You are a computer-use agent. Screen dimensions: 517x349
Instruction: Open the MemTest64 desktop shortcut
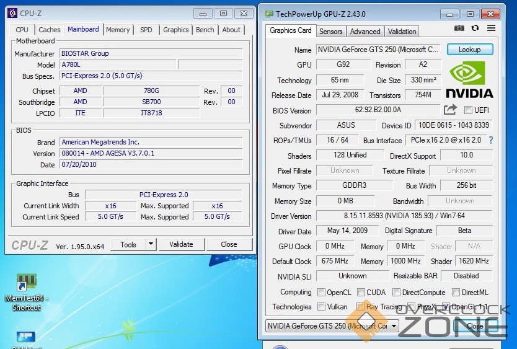tap(25, 293)
